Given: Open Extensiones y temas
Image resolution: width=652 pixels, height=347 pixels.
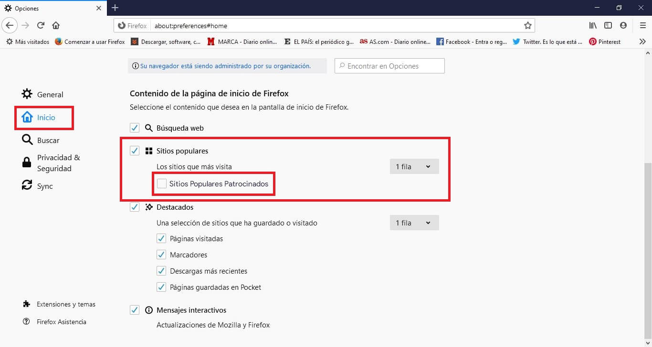Looking at the screenshot, I should point(59,304).
